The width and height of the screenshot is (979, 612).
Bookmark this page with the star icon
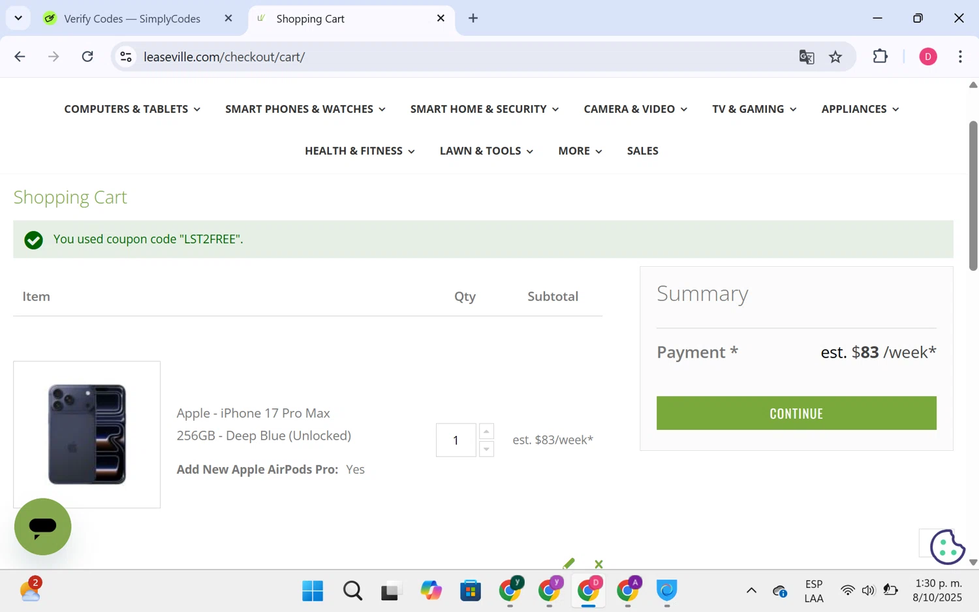[835, 57]
